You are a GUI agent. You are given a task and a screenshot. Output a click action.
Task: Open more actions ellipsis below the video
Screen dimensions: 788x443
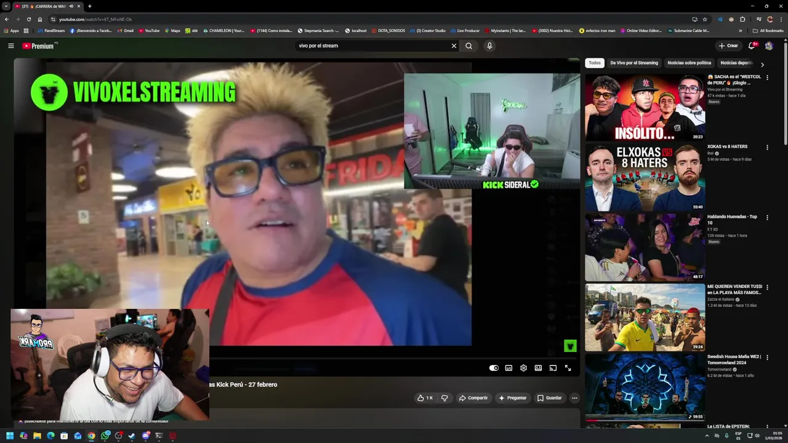click(574, 398)
